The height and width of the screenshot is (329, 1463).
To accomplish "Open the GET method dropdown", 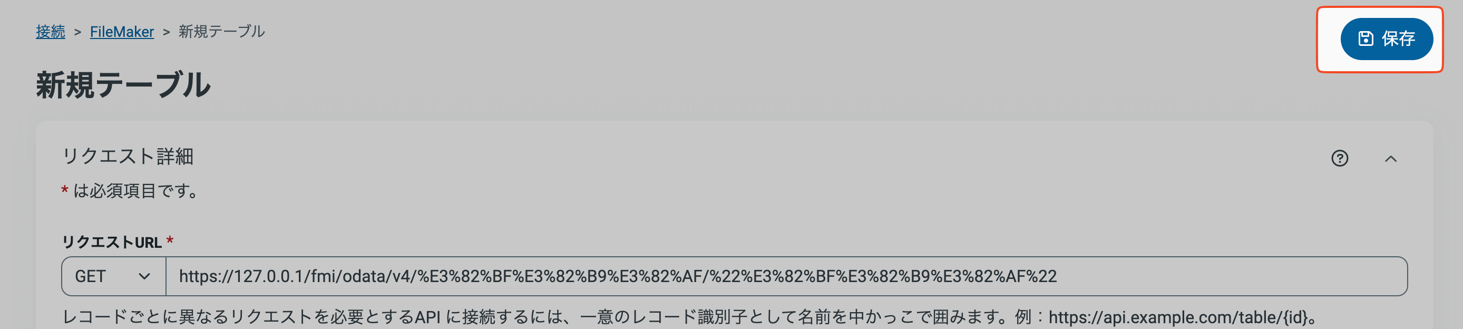I will click(114, 276).
